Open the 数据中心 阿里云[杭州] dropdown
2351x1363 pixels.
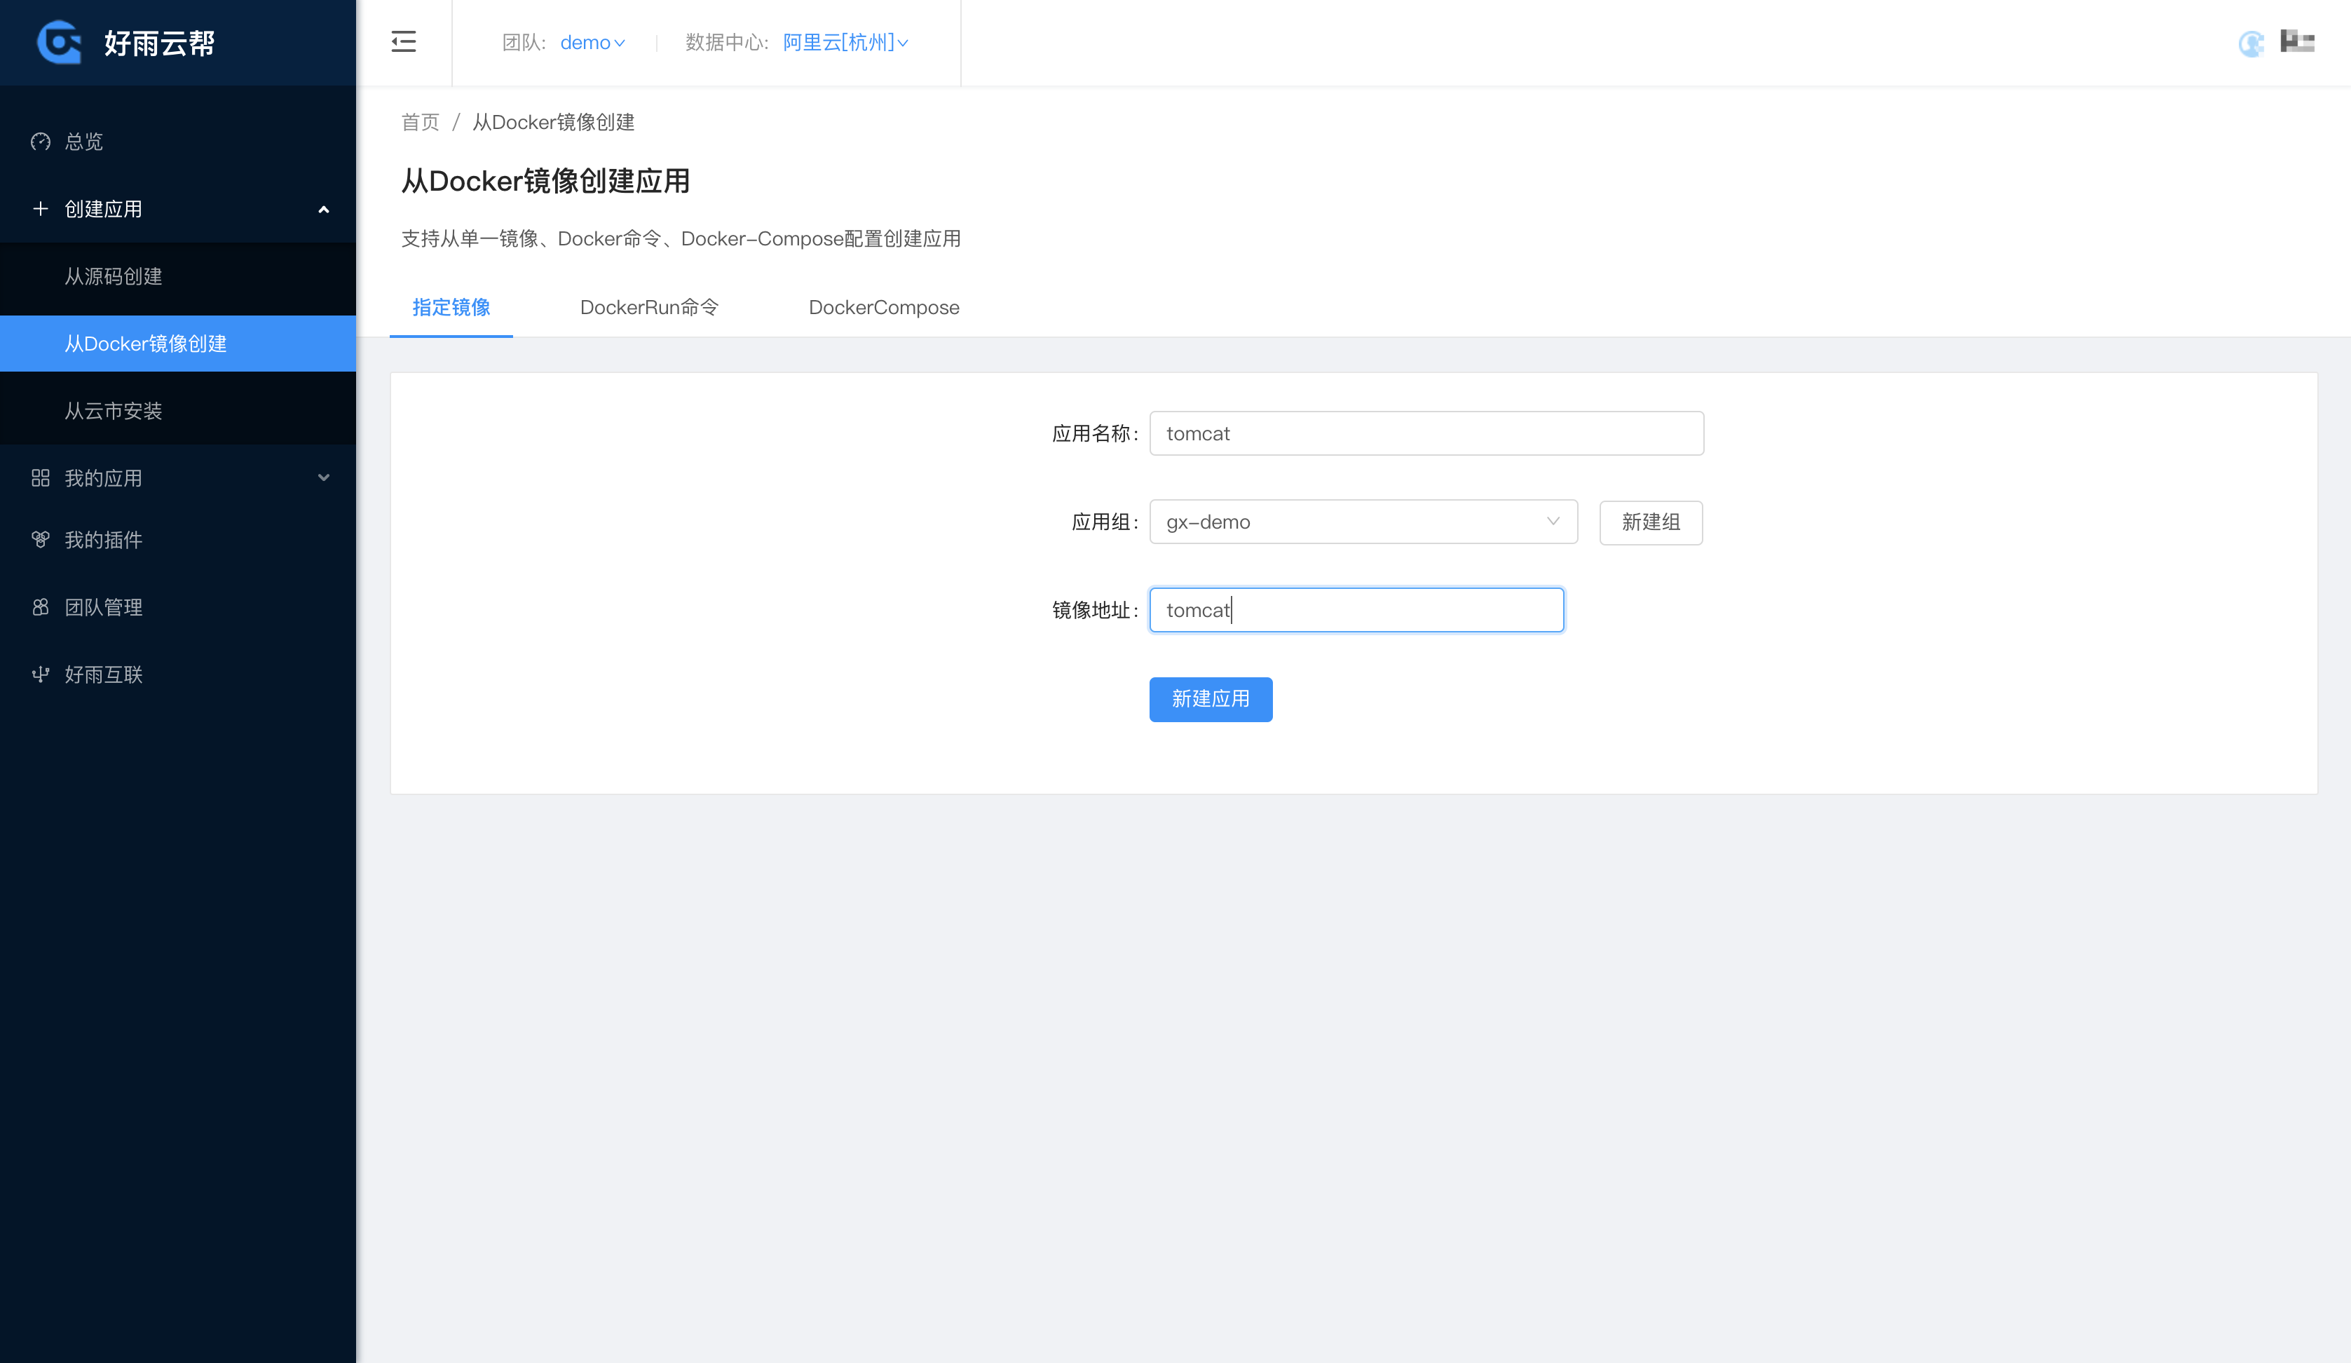click(845, 43)
